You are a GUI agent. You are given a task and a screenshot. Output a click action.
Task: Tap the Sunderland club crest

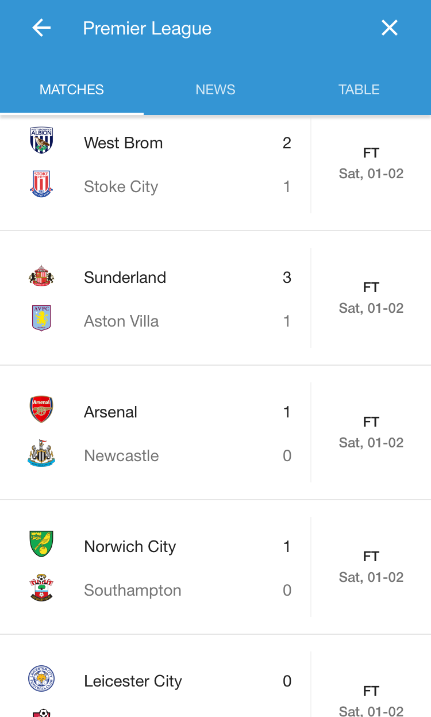41,276
